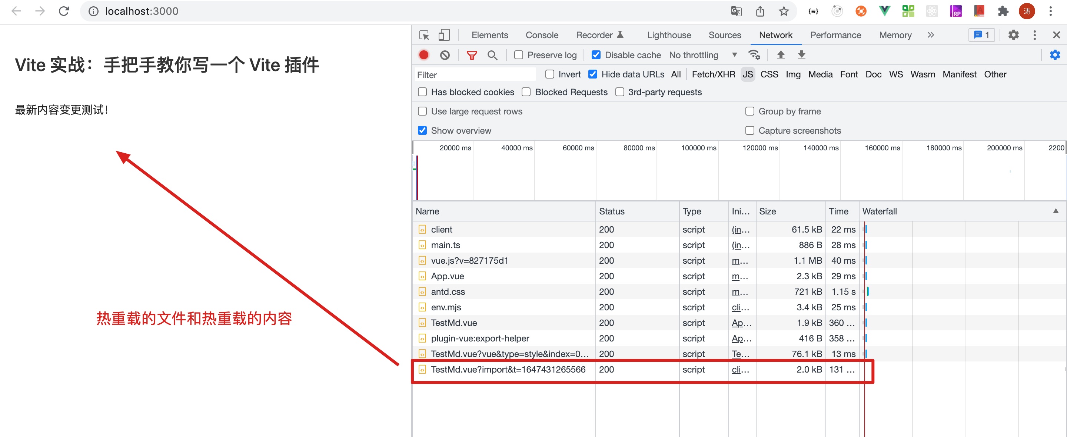
Task: Sort by the Status column header
Action: [637, 211]
